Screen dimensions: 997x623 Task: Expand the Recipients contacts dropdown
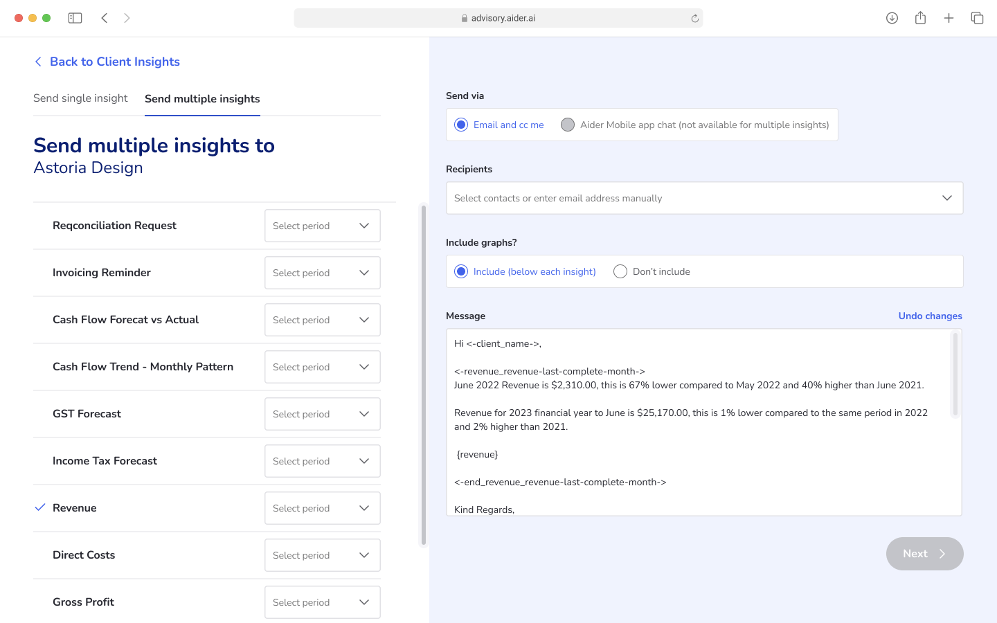tap(946, 198)
